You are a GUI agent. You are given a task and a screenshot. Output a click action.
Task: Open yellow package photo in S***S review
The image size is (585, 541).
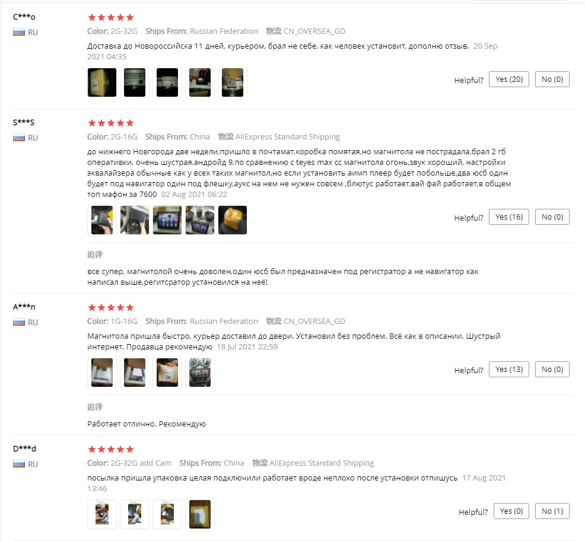(233, 220)
